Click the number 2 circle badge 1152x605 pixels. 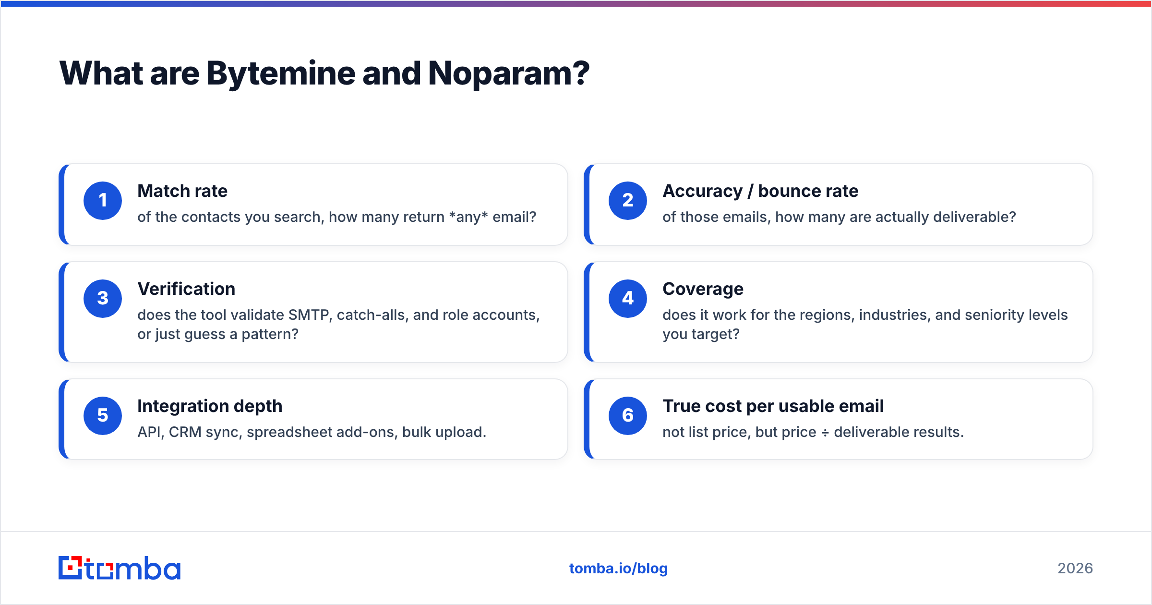pos(628,201)
